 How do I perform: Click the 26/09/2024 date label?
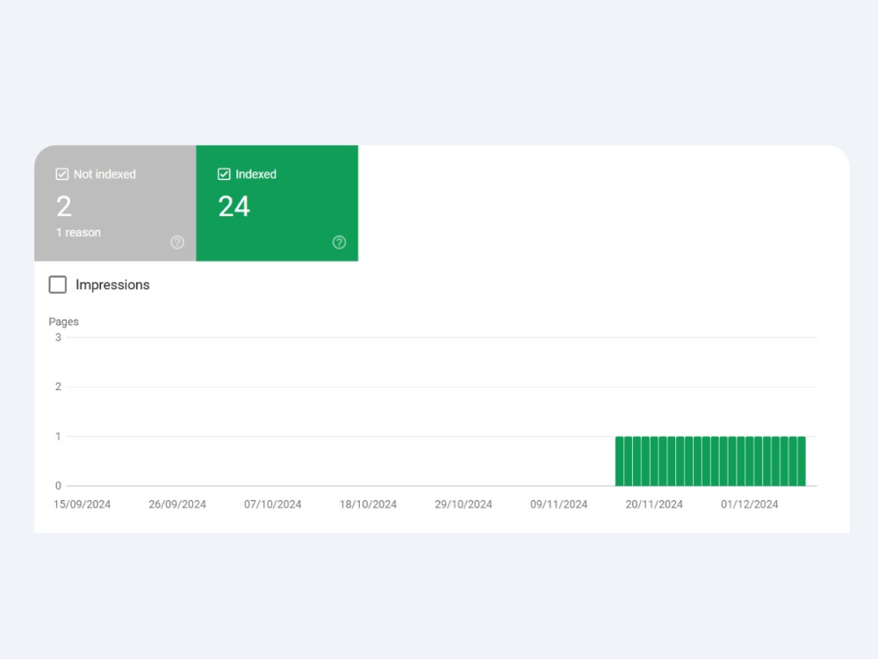click(x=177, y=504)
